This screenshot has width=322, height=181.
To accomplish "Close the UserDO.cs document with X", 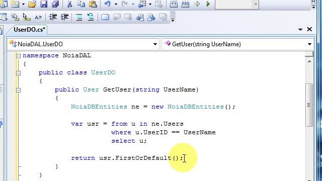I will [309, 29].
